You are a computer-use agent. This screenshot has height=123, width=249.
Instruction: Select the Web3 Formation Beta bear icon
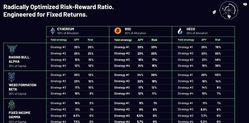click(12, 77)
